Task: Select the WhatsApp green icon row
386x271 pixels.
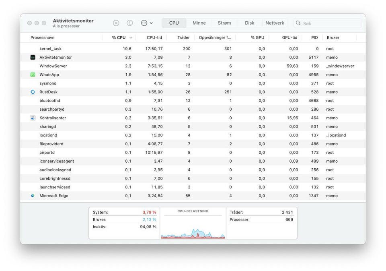Action: pos(33,74)
